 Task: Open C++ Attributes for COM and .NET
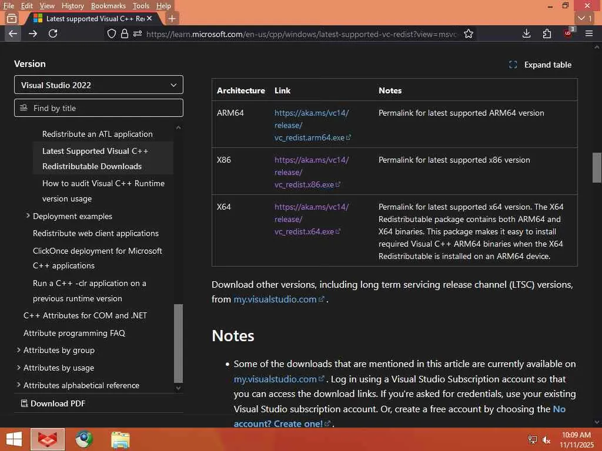click(x=85, y=315)
